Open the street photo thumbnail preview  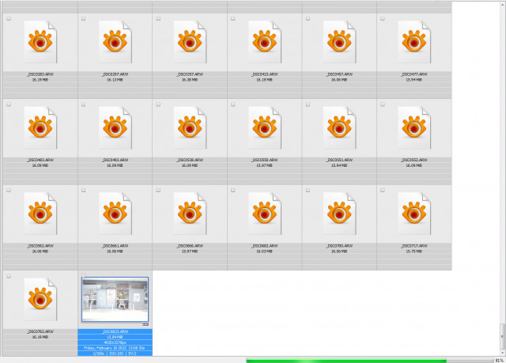[115, 299]
